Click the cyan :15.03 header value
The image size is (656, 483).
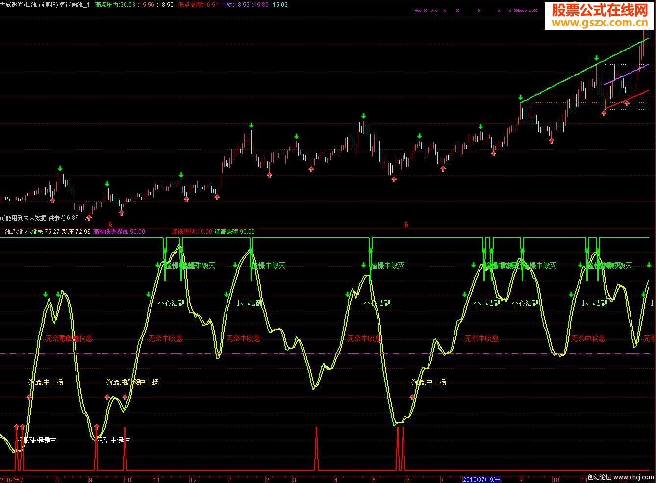pos(279,4)
